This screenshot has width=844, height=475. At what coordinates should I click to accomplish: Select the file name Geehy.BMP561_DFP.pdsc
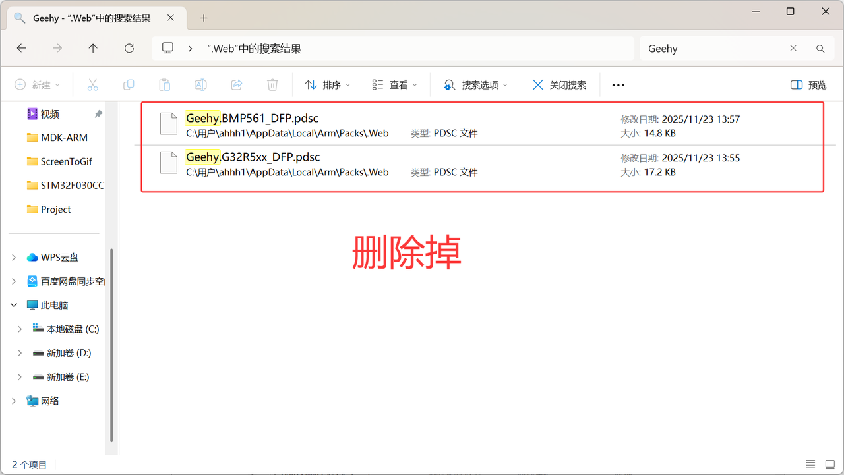pos(252,119)
